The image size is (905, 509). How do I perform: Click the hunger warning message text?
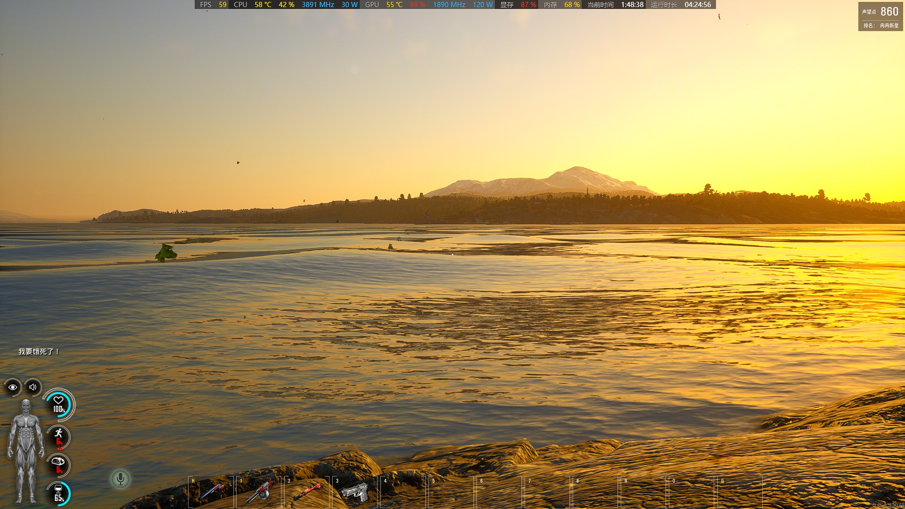click(39, 352)
